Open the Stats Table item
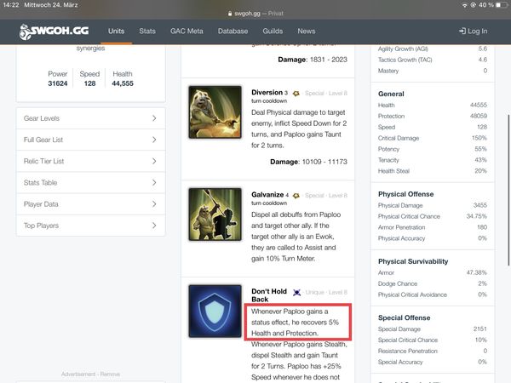This screenshot has height=383, width=511. pos(90,183)
